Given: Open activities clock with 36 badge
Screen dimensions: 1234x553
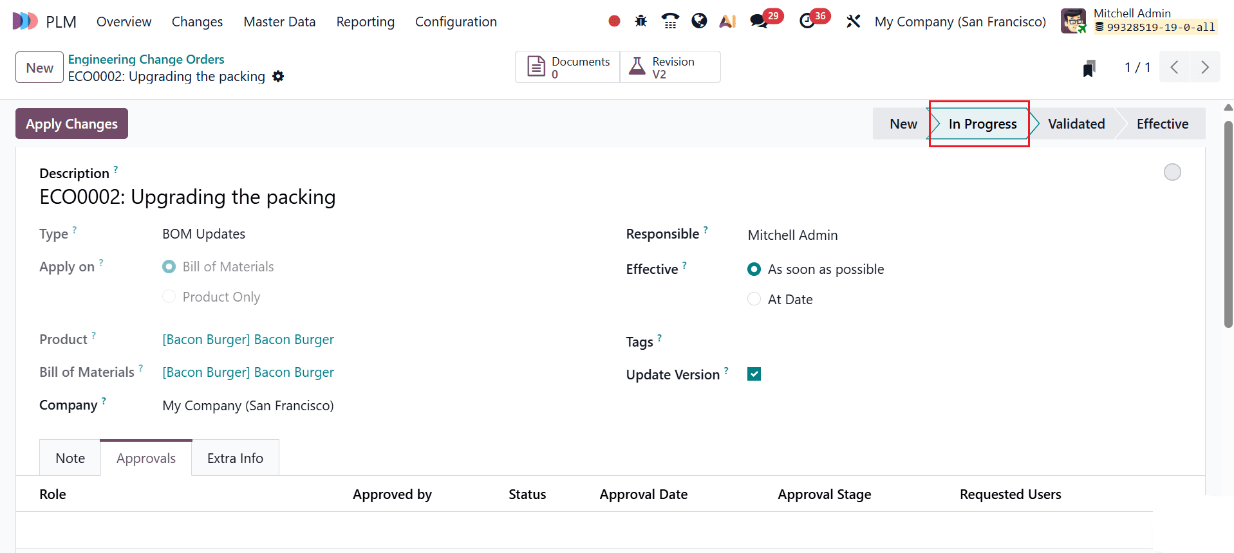Looking at the screenshot, I should (814, 20).
